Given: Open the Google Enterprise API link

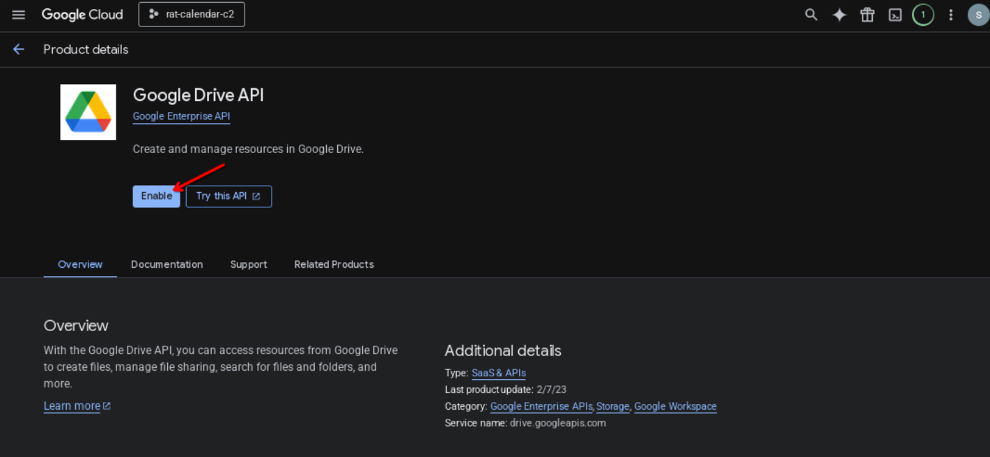Looking at the screenshot, I should pyautogui.click(x=181, y=116).
